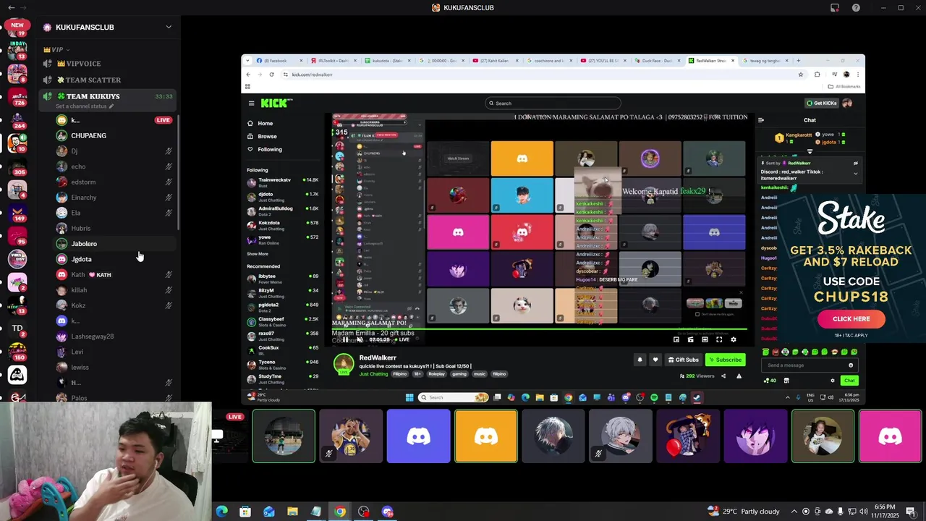Open a new browser tab in Chrome
926x521 pixels.
click(x=799, y=61)
